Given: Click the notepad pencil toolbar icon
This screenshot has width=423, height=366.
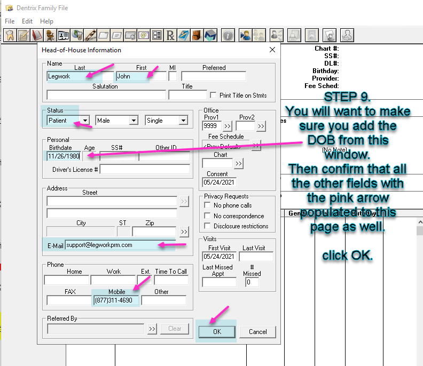Looking at the screenshot, I should [x=23, y=35].
